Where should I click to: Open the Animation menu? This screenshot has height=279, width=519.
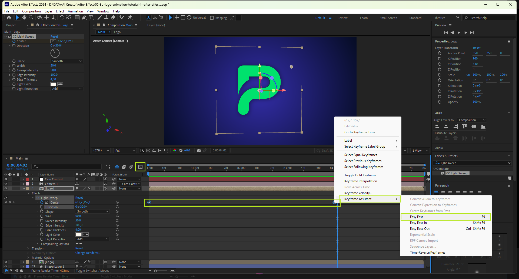(75, 11)
